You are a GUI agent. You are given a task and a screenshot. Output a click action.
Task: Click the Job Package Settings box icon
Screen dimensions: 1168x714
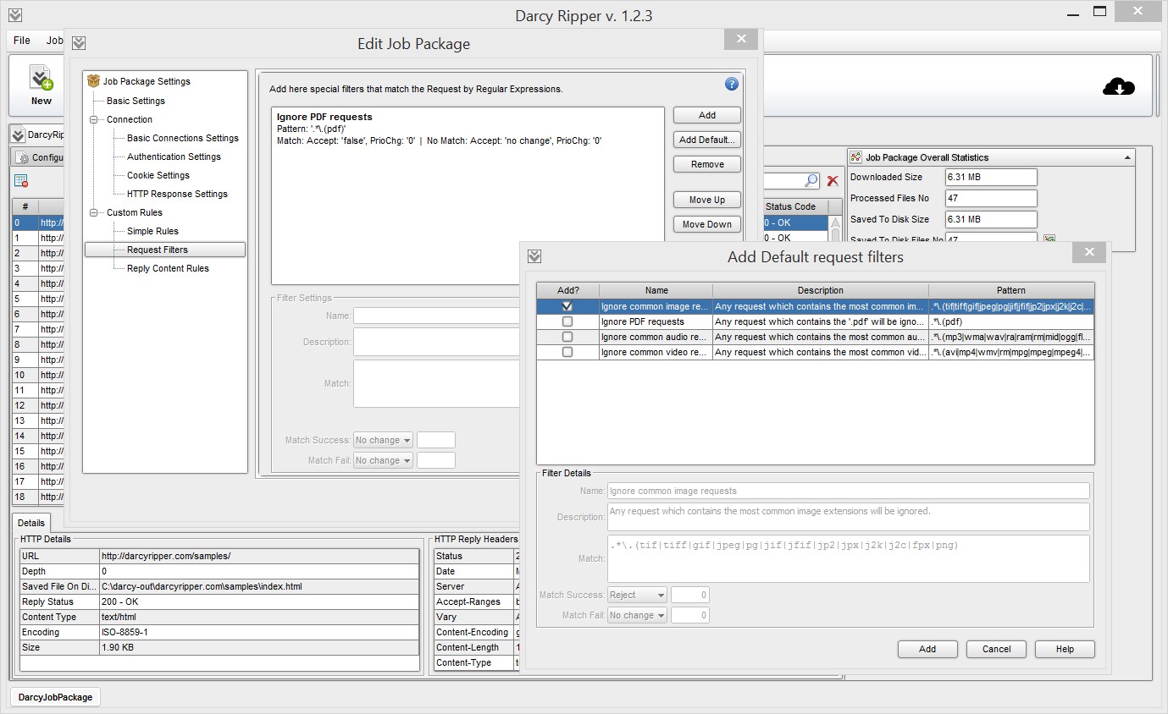(94, 81)
